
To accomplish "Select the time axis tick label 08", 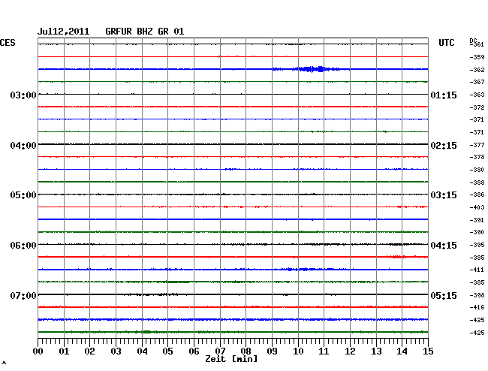I will click(246, 351).
